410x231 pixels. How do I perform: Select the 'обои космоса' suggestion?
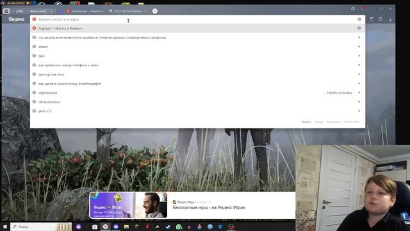pyautogui.click(x=197, y=101)
